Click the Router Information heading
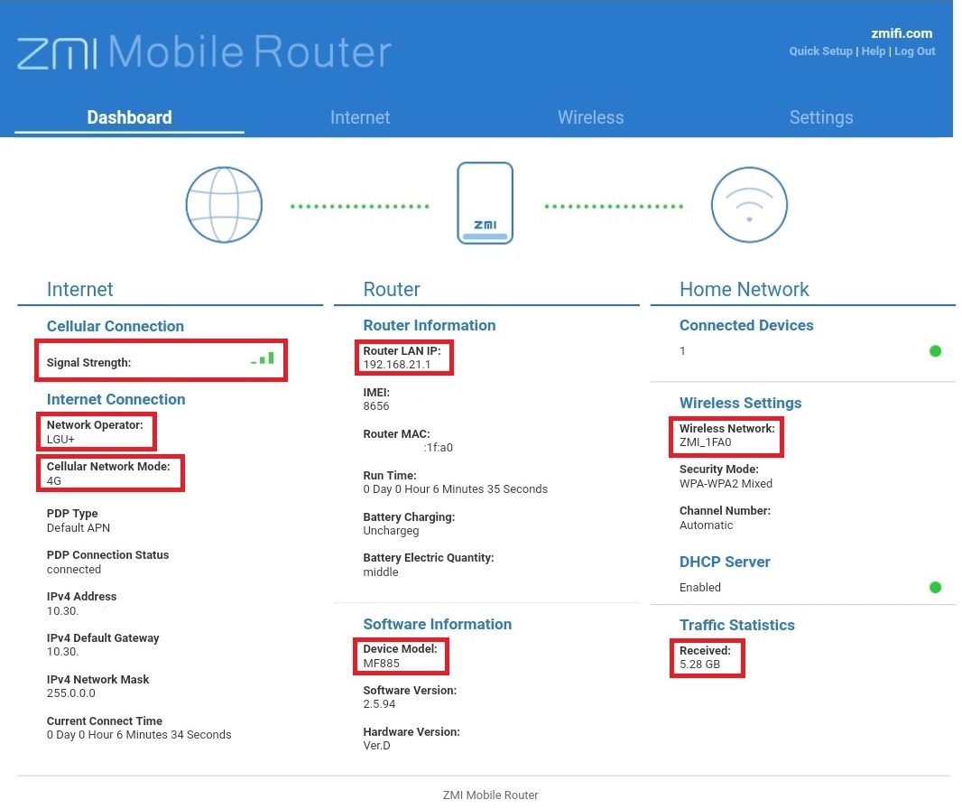Viewport: 962px width, 809px height. (430, 325)
